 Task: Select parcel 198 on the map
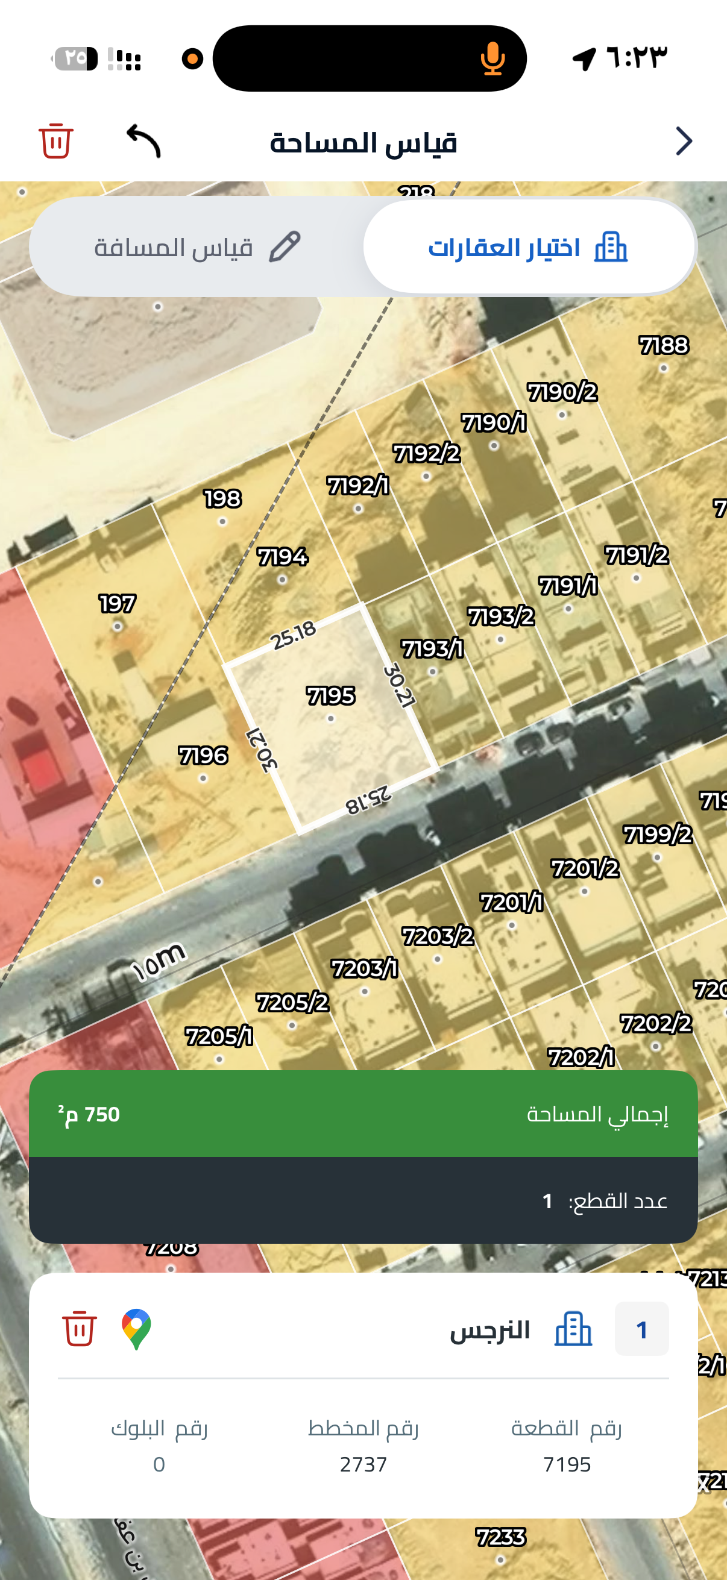click(222, 499)
